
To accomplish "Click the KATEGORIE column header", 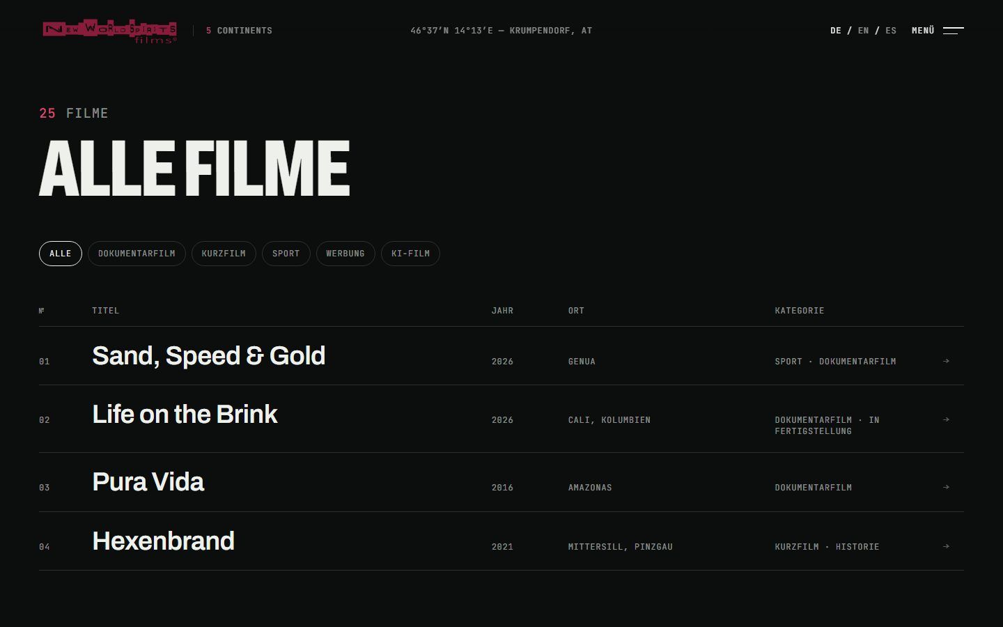I will pyautogui.click(x=800, y=311).
